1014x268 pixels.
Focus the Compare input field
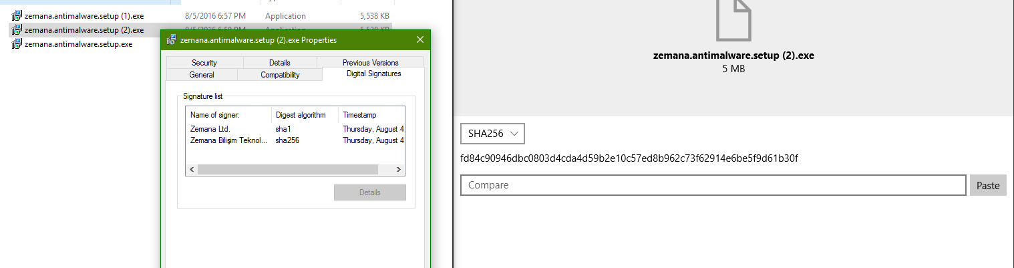[713, 185]
